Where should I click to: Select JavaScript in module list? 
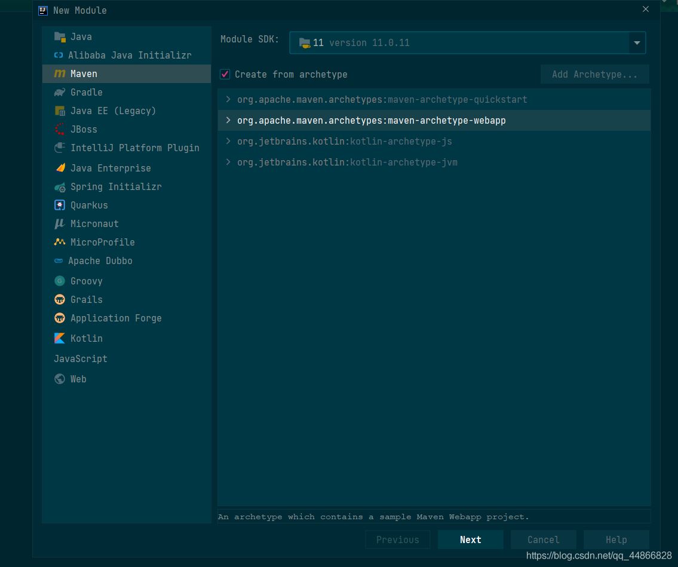(81, 358)
